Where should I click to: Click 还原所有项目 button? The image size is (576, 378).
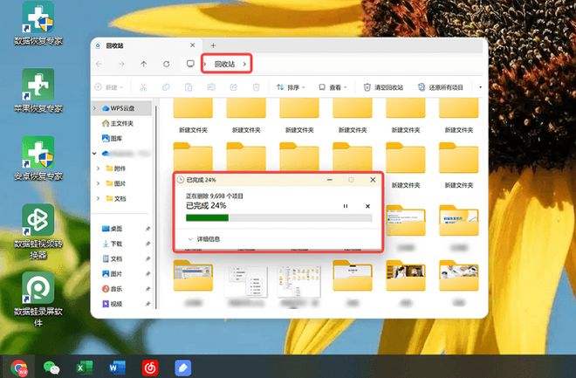pyautogui.click(x=441, y=87)
